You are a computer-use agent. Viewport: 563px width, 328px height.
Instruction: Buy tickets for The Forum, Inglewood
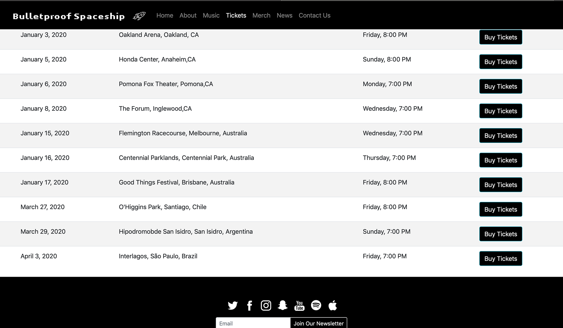(x=501, y=111)
